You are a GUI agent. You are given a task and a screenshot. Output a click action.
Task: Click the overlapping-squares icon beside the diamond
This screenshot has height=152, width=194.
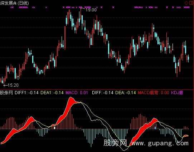191,3
